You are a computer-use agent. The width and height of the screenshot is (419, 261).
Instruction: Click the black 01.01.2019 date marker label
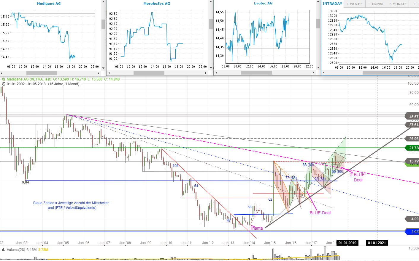(x=348, y=243)
